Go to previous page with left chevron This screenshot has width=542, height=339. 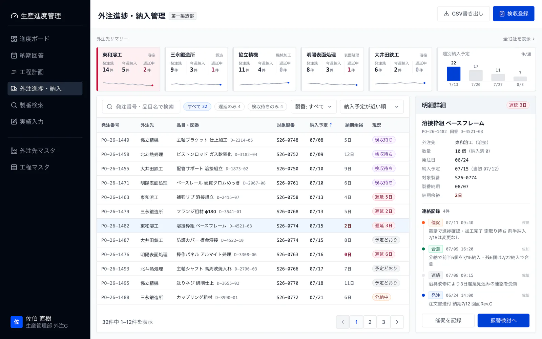point(343,322)
